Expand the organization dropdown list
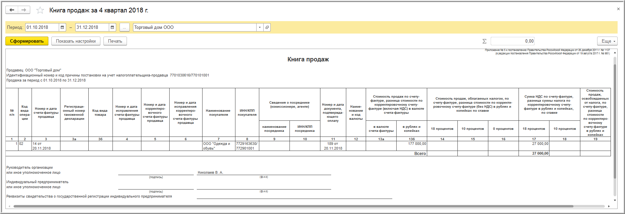Viewport: 625px width, 214px height. click(260, 28)
